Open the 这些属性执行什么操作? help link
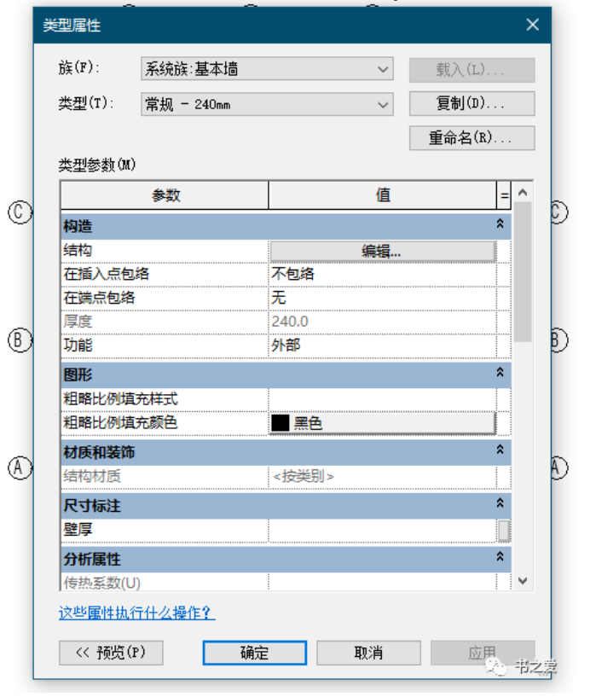This screenshot has height=697, width=590. pos(136,613)
